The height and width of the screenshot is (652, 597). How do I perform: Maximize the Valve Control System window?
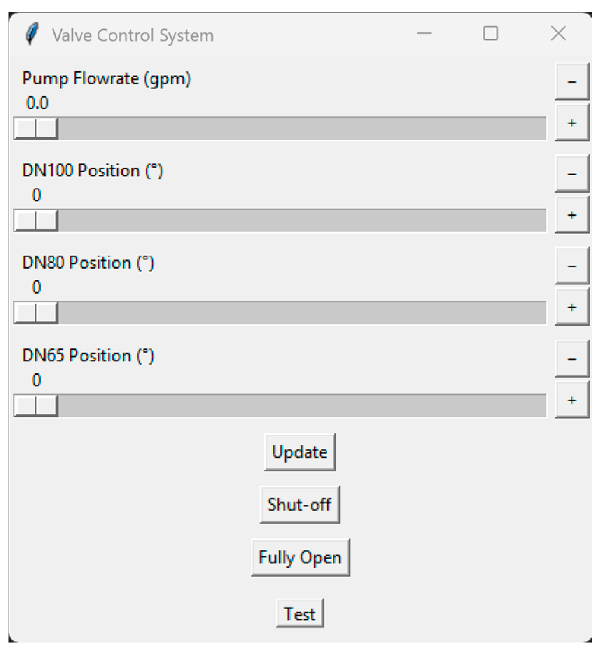click(490, 33)
